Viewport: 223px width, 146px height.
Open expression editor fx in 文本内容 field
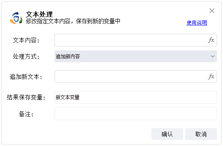click(211, 40)
